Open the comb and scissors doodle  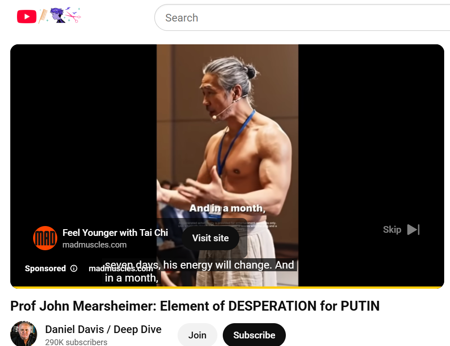tap(59, 15)
